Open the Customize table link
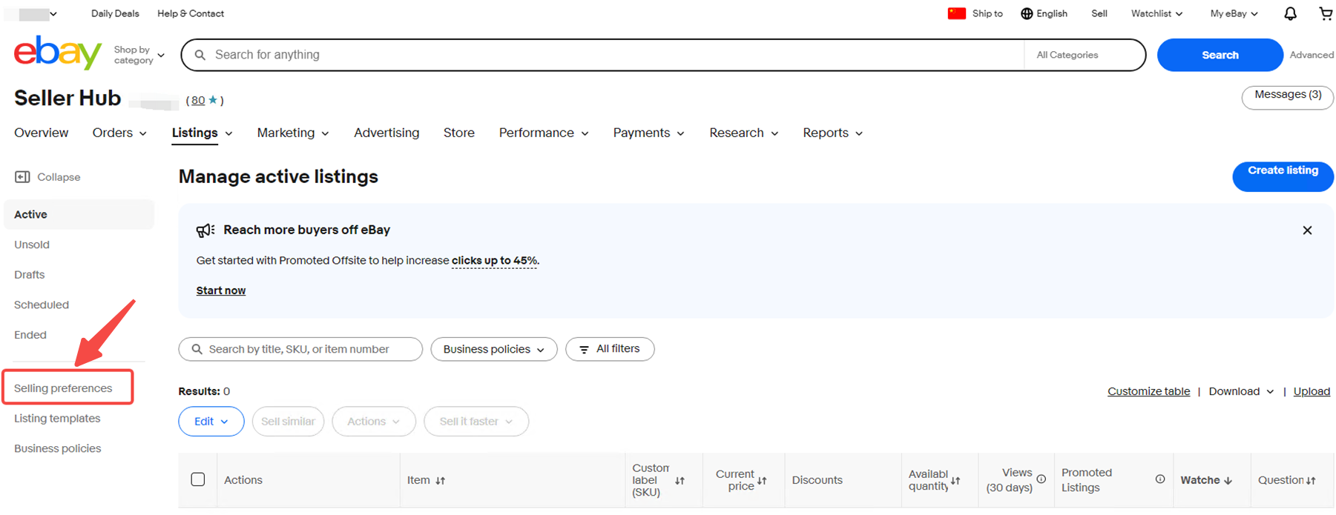This screenshot has width=1336, height=515. 1148,391
